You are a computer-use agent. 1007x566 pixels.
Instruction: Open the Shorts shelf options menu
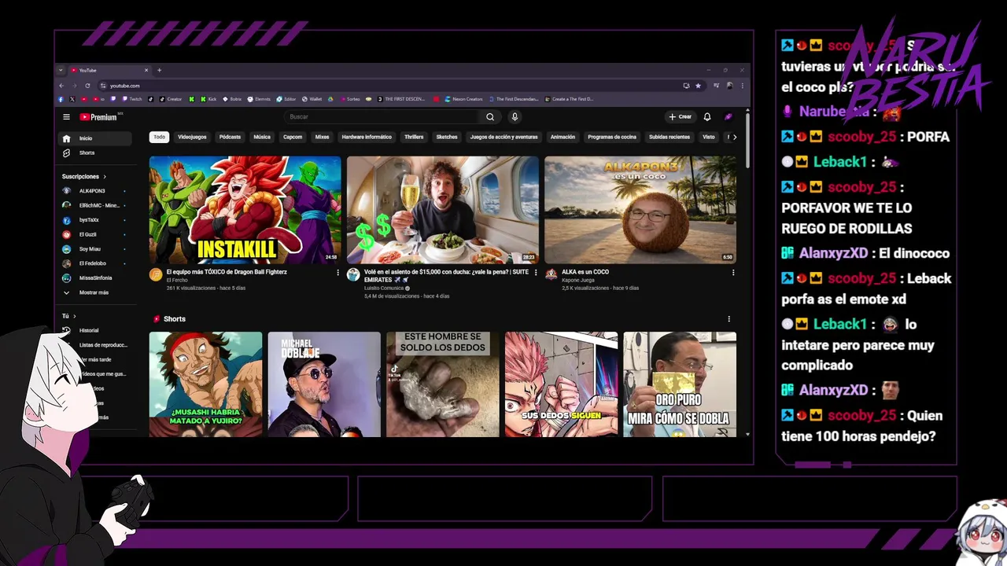[x=729, y=319]
